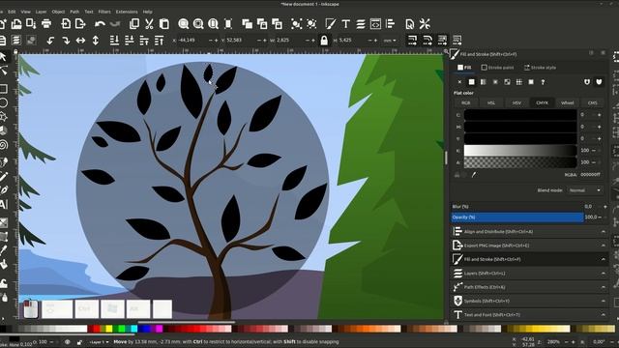
Task: Cut selection with scissors icon
Action: coord(149,24)
